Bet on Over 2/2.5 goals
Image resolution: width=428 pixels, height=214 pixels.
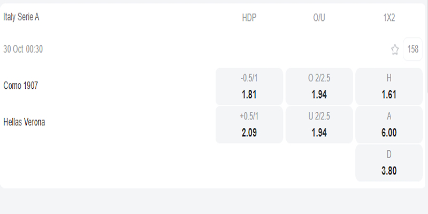coord(319,86)
